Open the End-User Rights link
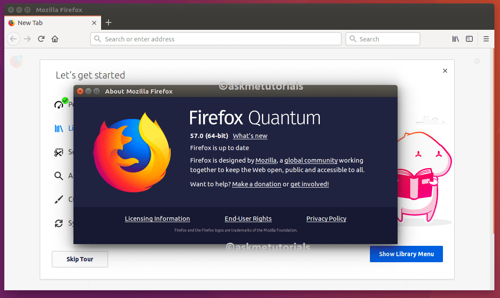 (x=248, y=219)
